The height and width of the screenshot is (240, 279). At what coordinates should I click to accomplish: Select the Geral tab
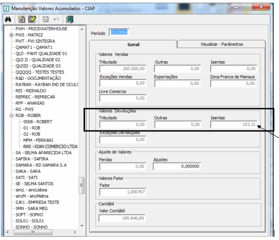(x=134, y=45)
